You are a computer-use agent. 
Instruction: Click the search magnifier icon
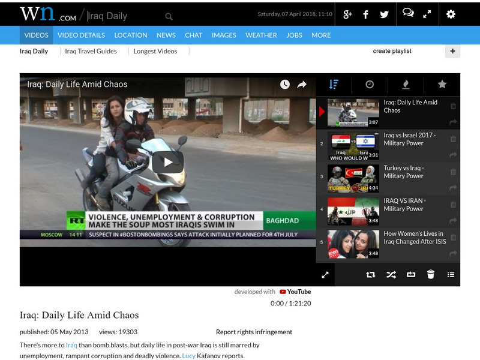tap(169, 17)
